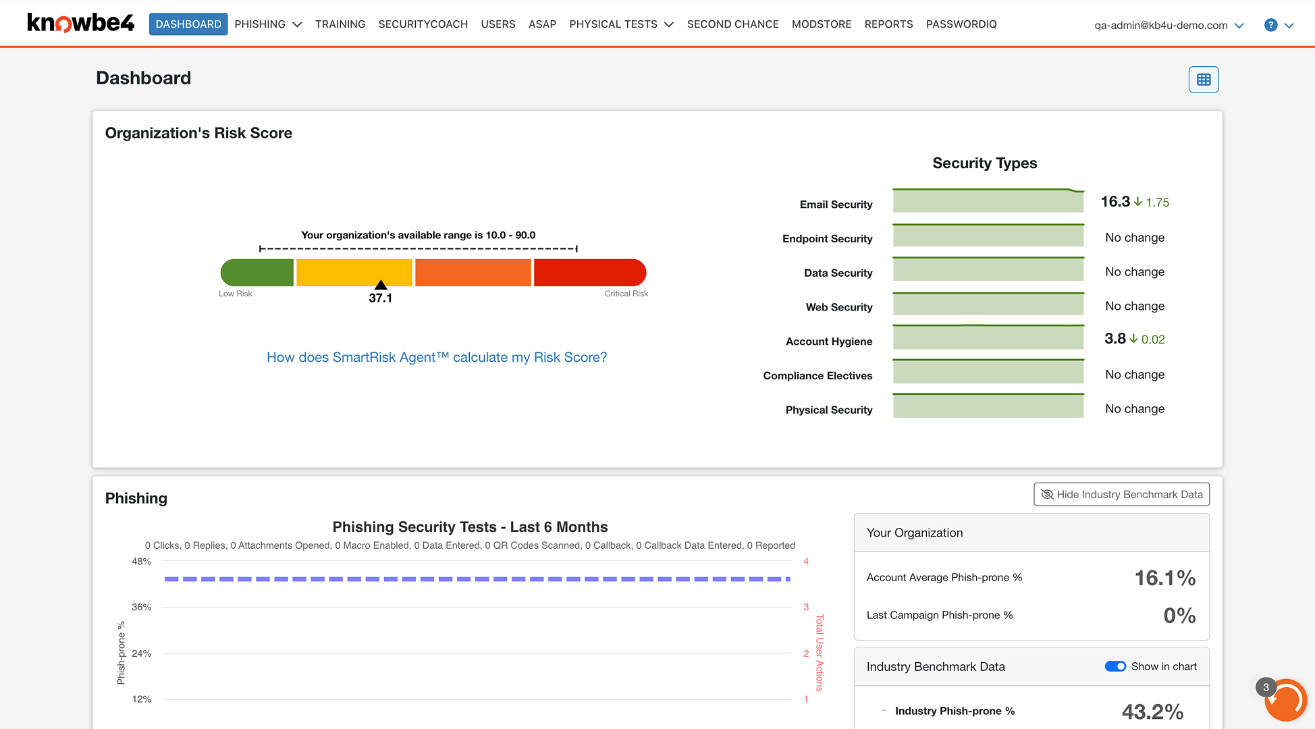The height and width of the screenshot is (729, 1315).
Task: Click the Organization's Risk Score heading
Action: click(198, 133)
